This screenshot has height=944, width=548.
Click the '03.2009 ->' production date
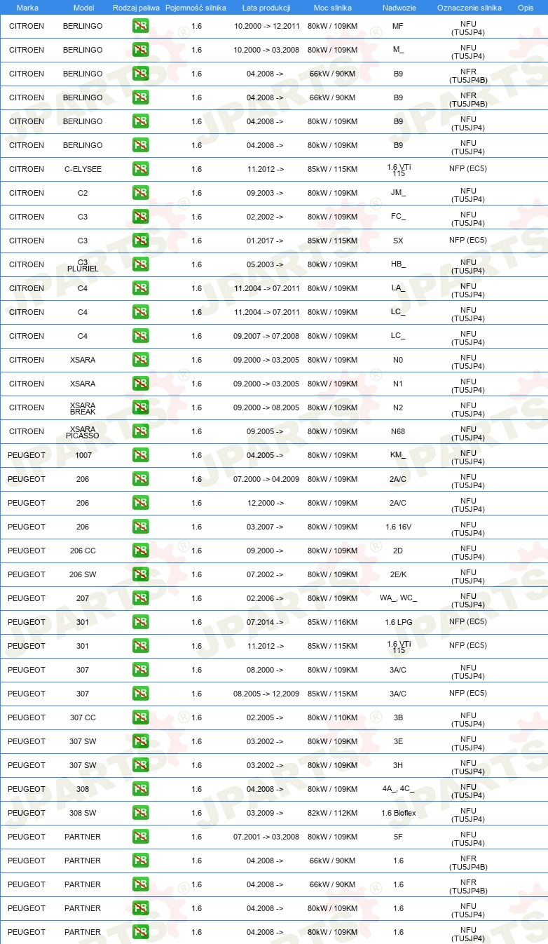coord(265,813)
